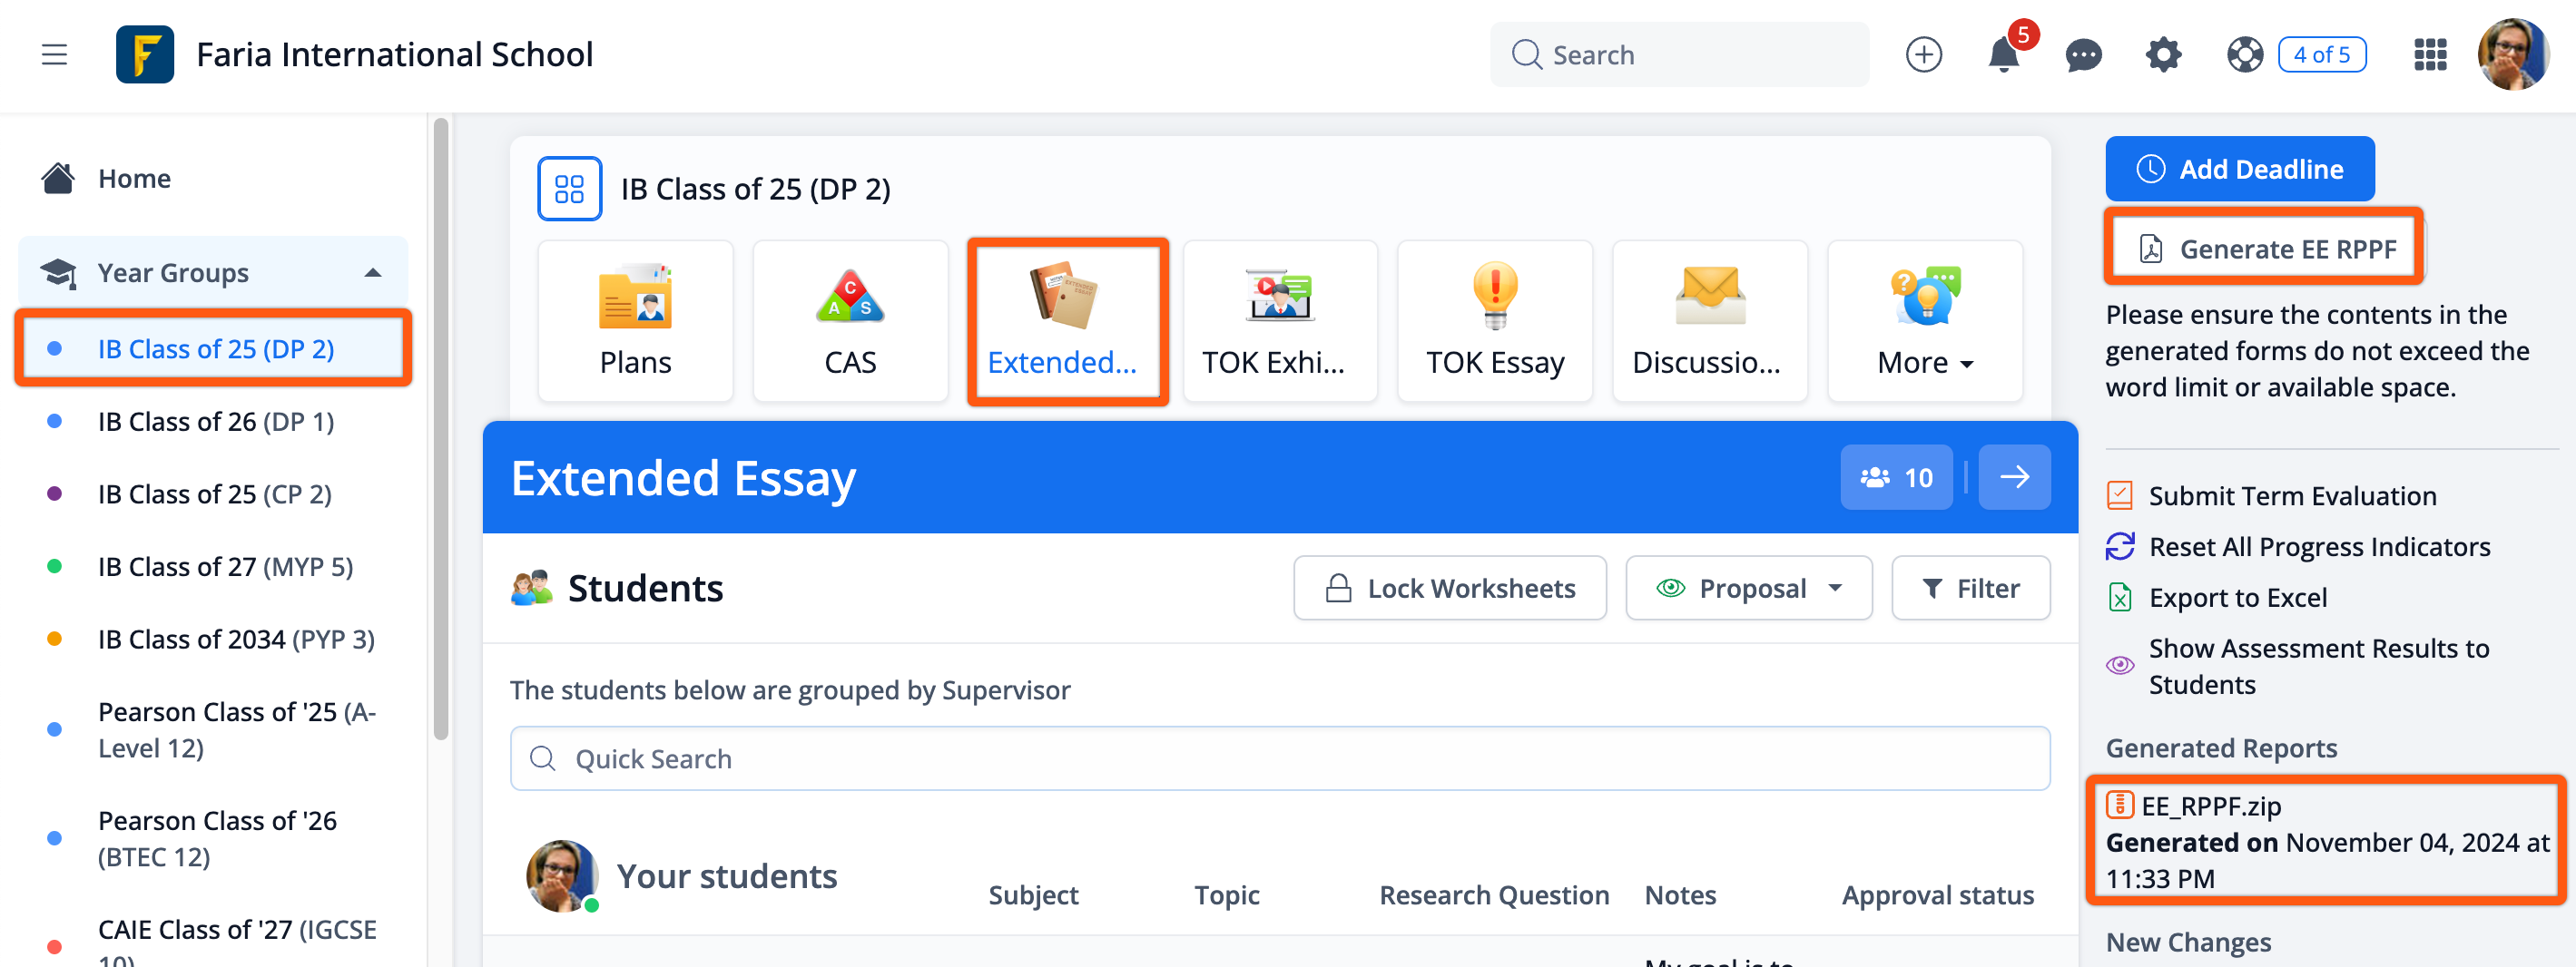2576x967 pixels.
Task: Click the plus quick-add icon
Action: point(1923,55)
